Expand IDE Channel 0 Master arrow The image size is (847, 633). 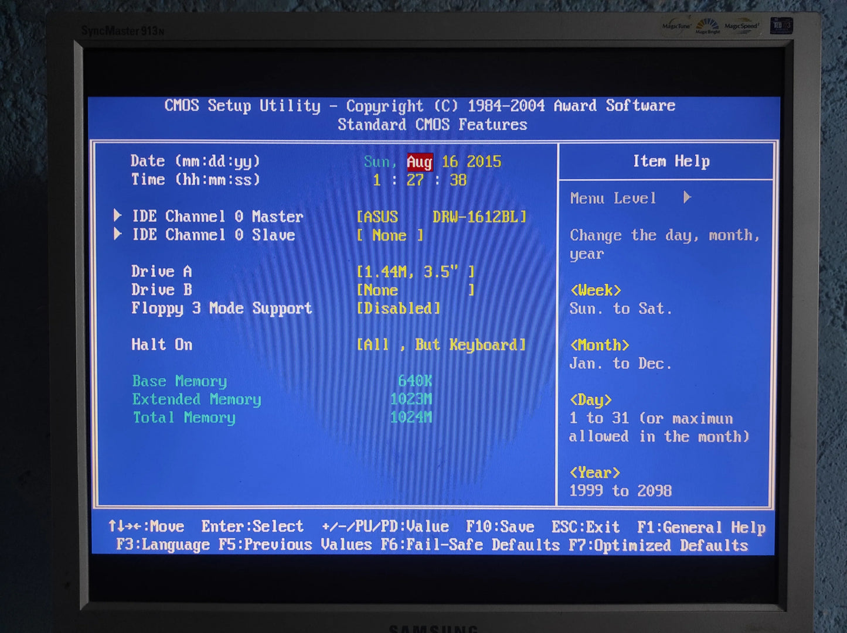point(117,215)
